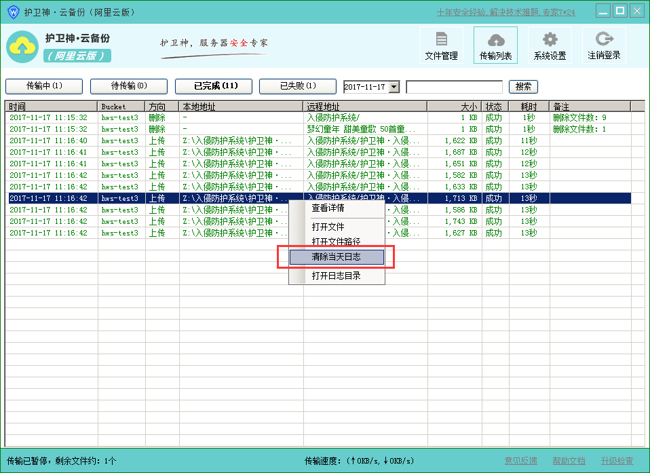The image size is (650, 473).
Task: Focus the search text field
Action: click(455, 87)
